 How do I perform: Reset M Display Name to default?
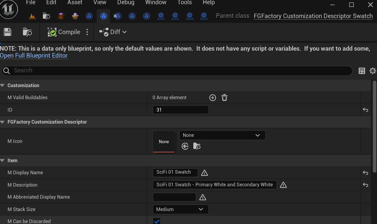point(366,173)
